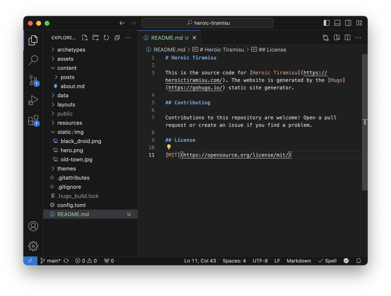The height and width of the screenshot is (296, 391).
Task: Open .hugo_build.lock file
Action: click(x=90, y=196)
